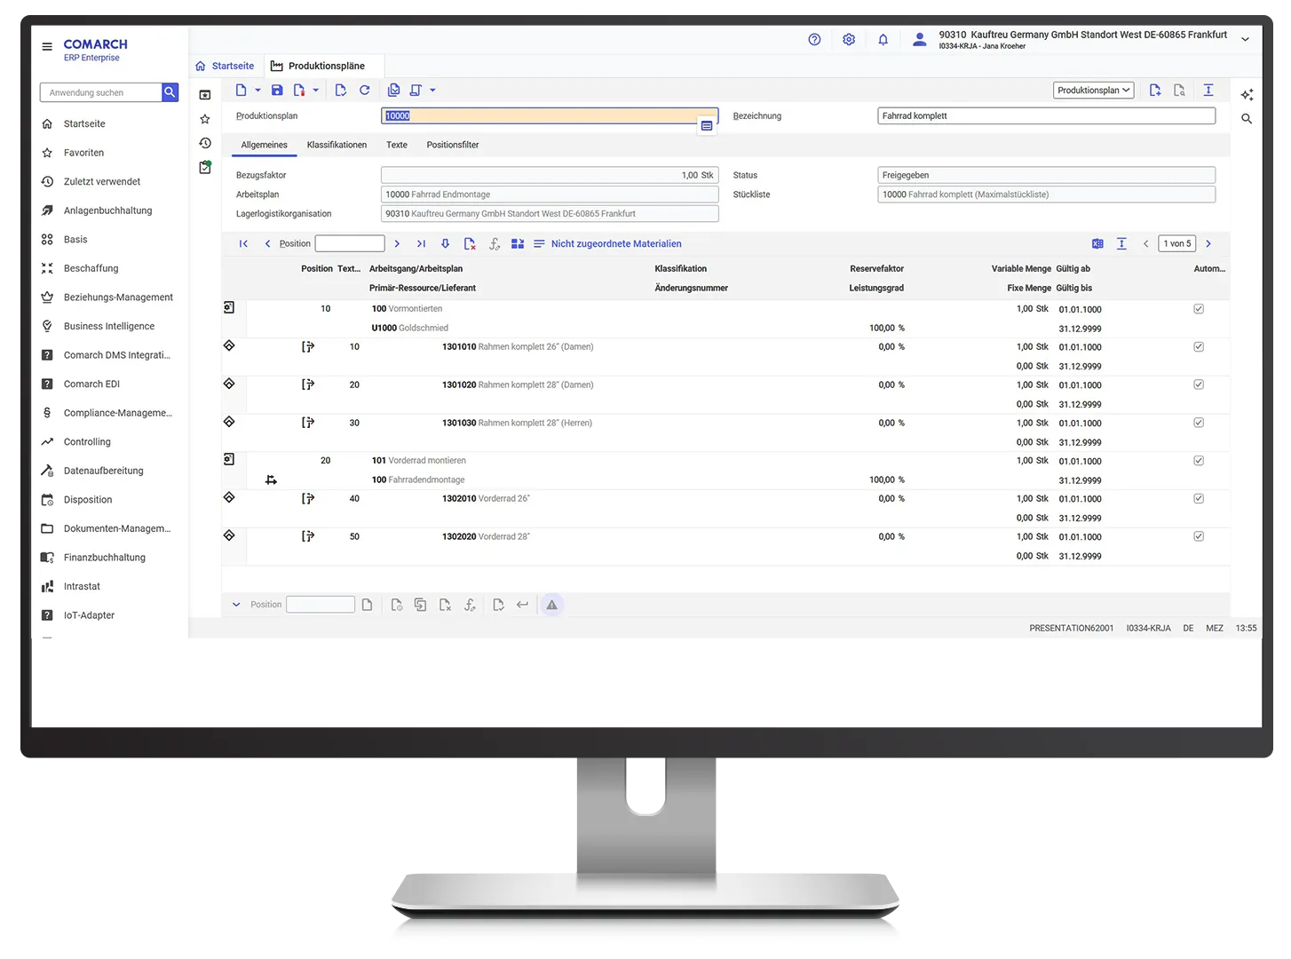Click the search magnifier in application search

click(x=170, y=92)
